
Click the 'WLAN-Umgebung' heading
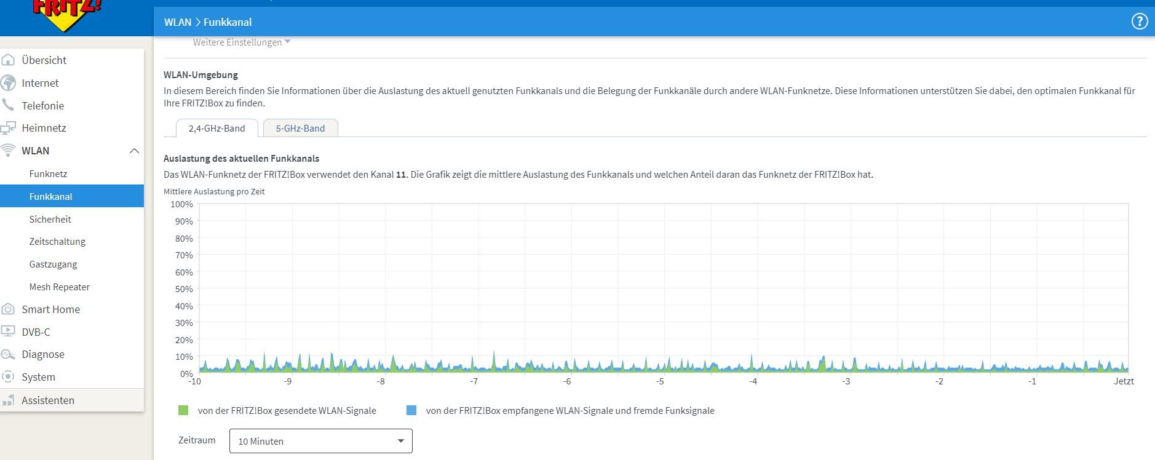[x=200, y=75]
